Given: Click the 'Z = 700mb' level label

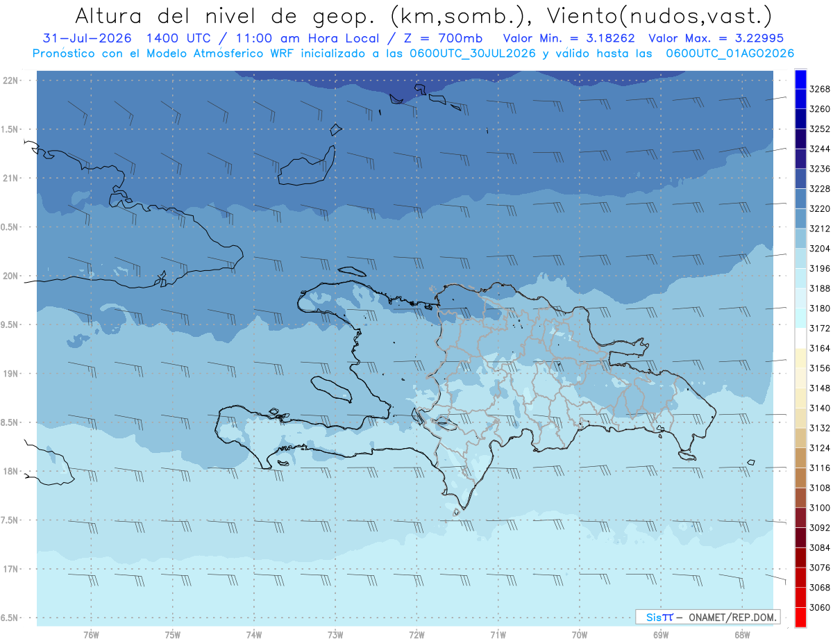Looking at the screenshot, I should pos(438,39).
